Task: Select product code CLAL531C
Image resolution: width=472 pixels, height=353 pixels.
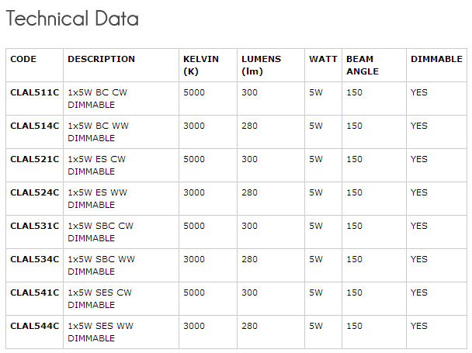Action: click(x=34, y=226)
